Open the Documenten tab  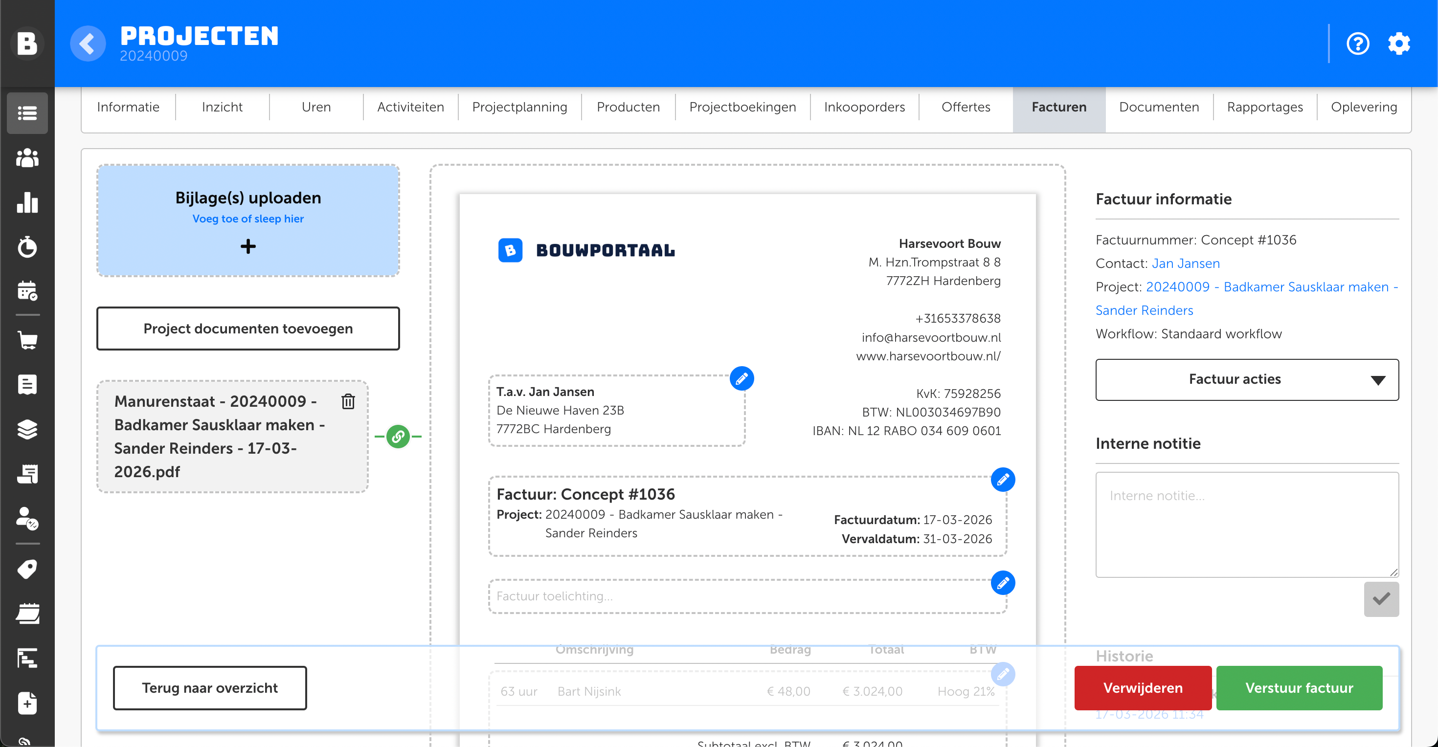click(x=1159, y=107)
